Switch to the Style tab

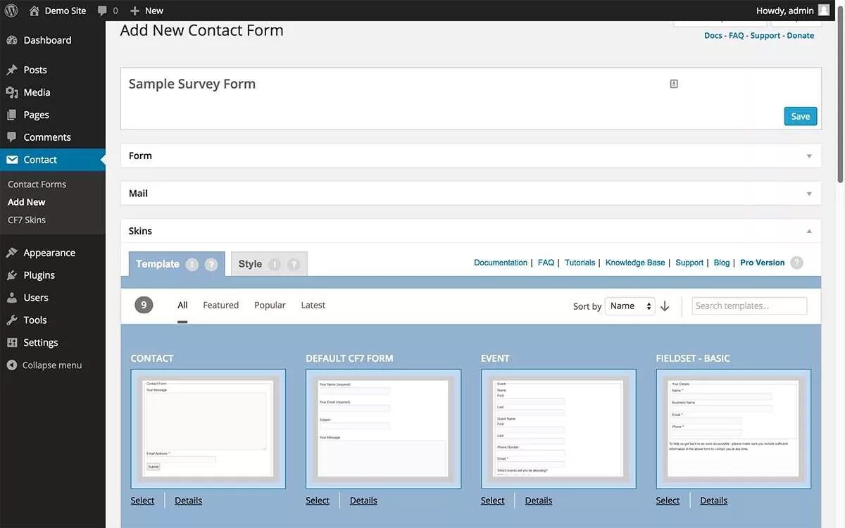269,264
